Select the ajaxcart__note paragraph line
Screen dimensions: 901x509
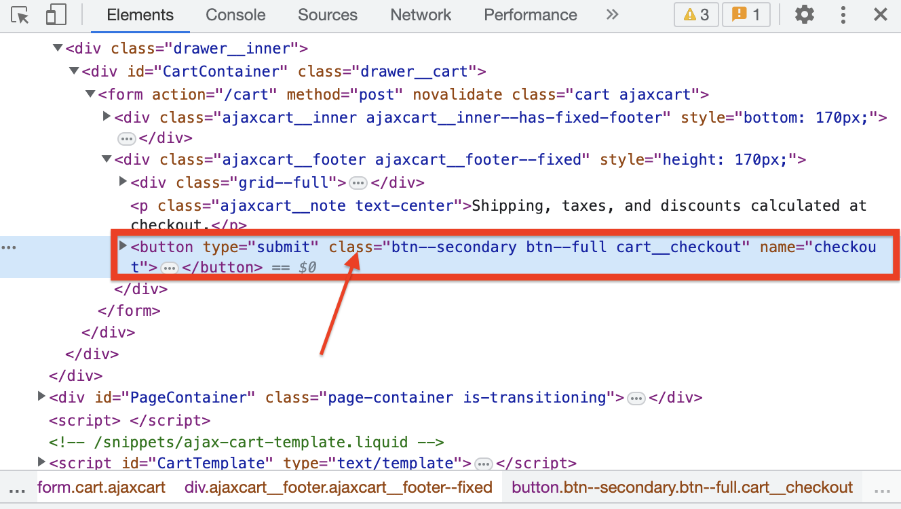[x=499, y=215]
